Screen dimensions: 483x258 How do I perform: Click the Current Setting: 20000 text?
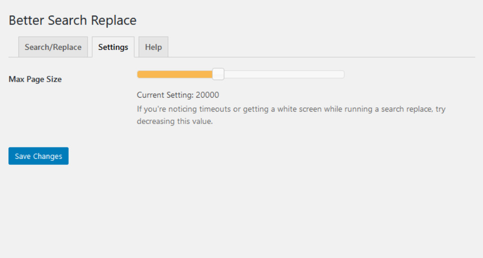[178, 95]
